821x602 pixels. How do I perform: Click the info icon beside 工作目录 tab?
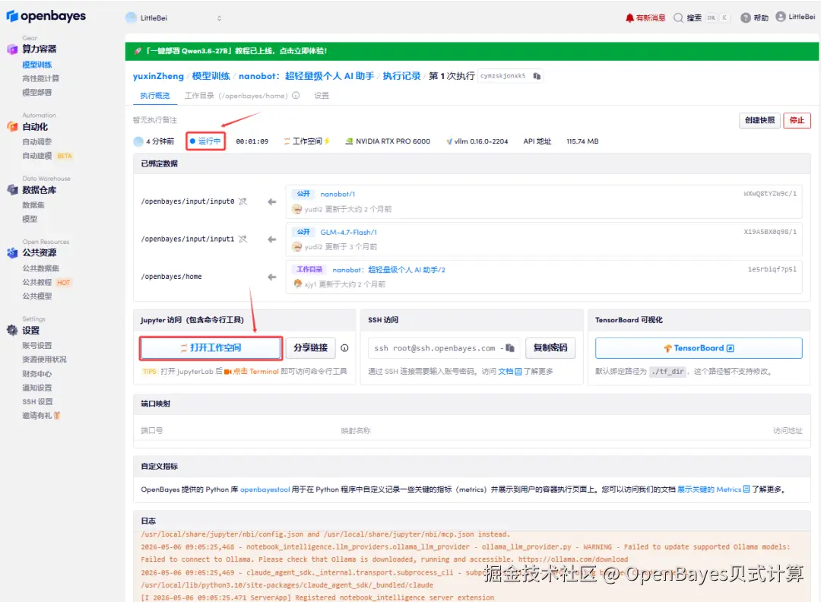coord(296,96)
